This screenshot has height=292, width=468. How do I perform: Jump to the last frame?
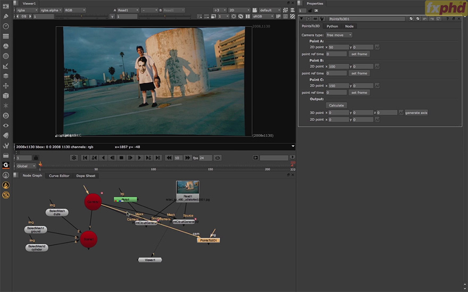pos(157,158)
